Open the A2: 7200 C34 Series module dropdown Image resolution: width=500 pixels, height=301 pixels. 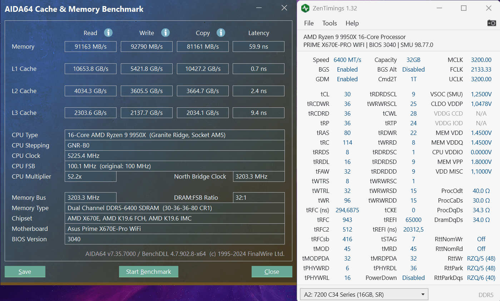tap(364, 295)
